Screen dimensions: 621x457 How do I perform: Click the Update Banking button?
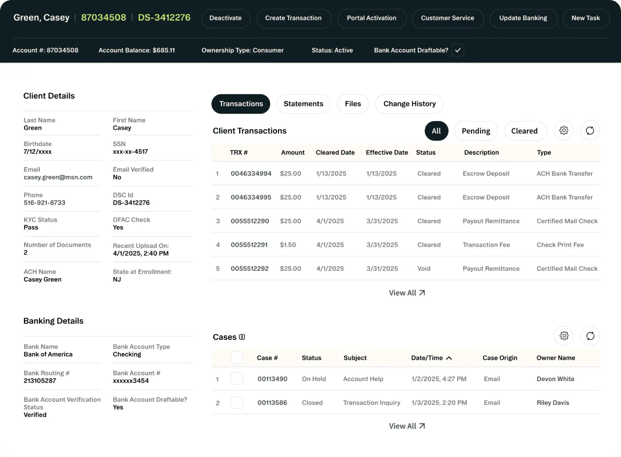pos(523,18)
